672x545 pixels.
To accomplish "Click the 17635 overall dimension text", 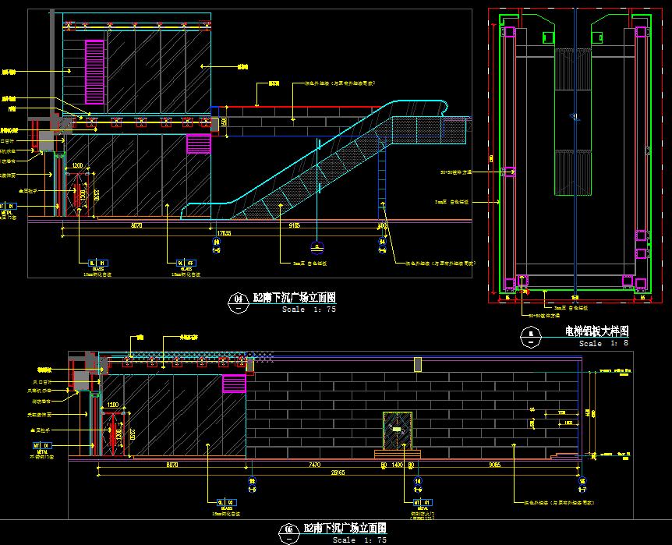I will [223, 233].
